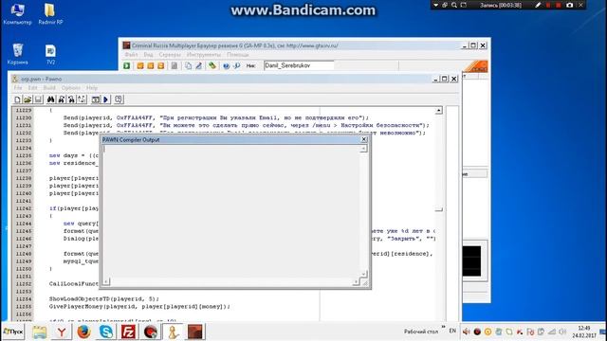This screenshot has height=341, width=607.
Task: Open the Bandicam recording bar dropdown arrow
Action: pos(435,5)
